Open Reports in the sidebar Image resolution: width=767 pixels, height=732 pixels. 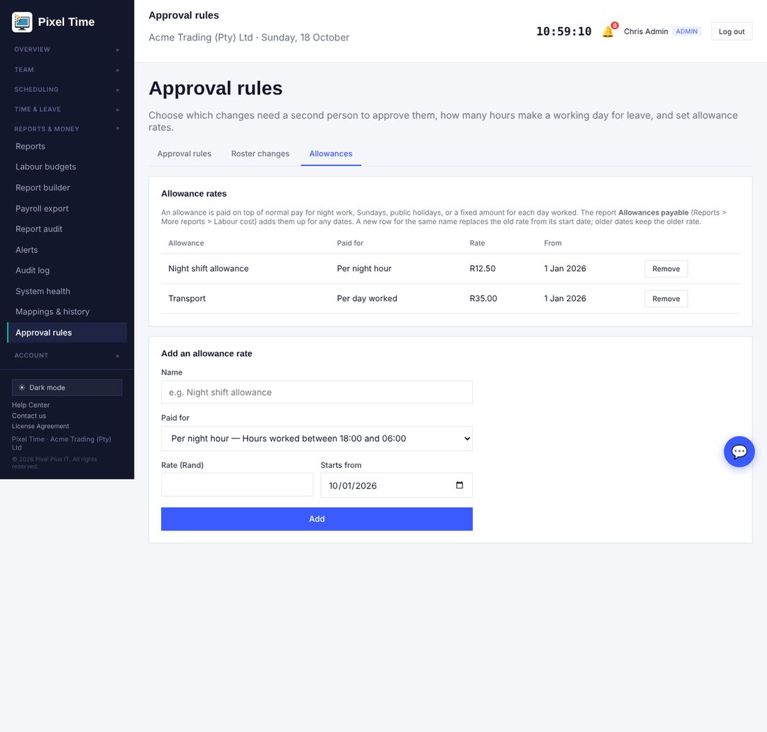click(x=67, y=146)
